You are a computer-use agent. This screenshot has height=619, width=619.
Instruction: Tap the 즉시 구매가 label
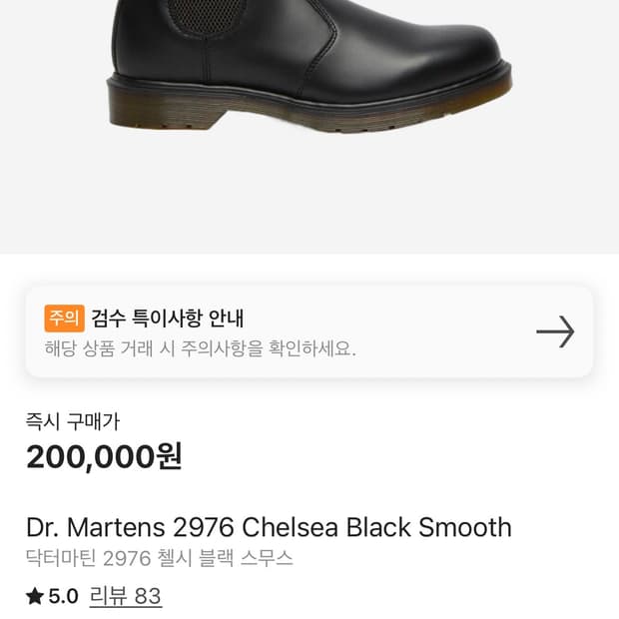point(72,421)
